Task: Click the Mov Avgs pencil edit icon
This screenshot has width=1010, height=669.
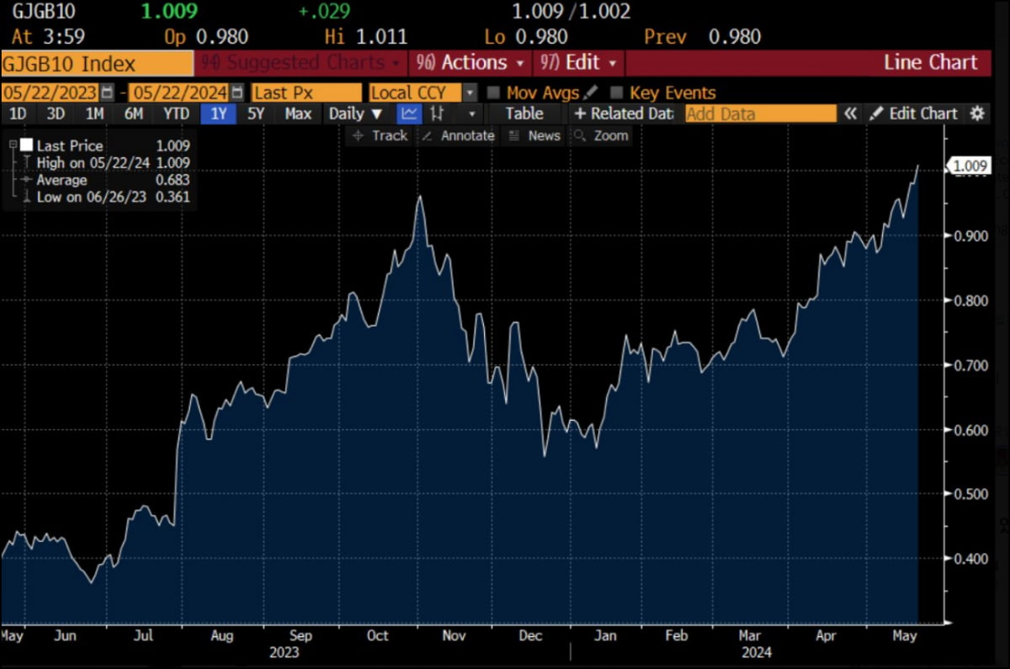Action: pos(591,93)
